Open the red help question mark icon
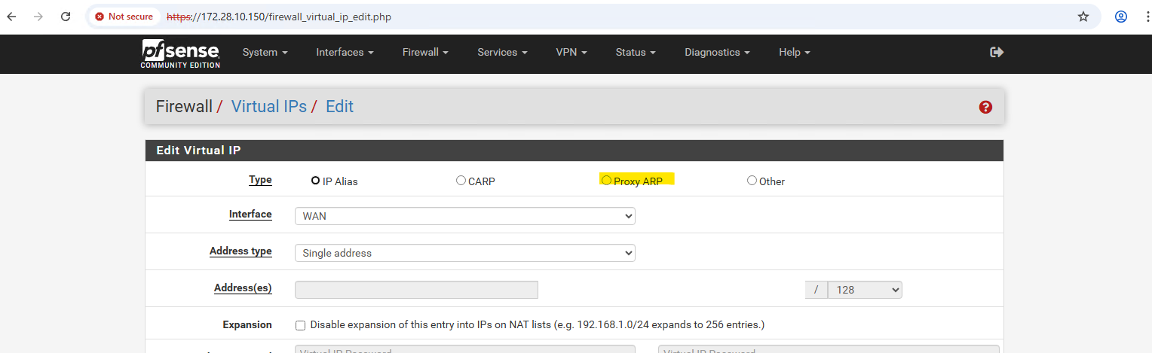 (985, 108)
